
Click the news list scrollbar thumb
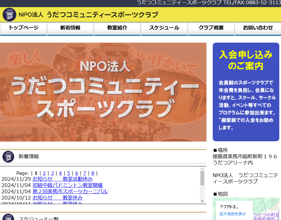point(202,178)
